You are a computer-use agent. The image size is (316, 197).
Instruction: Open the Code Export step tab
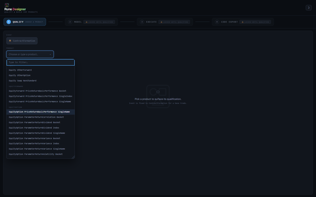pyautogui.click(x=243, y=22)
